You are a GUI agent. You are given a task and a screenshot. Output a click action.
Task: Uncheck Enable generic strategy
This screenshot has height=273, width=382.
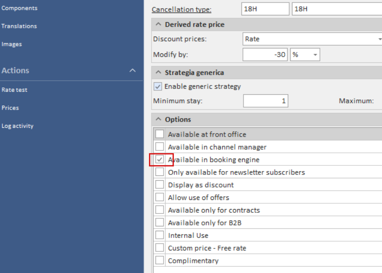[x=158, y=87]
